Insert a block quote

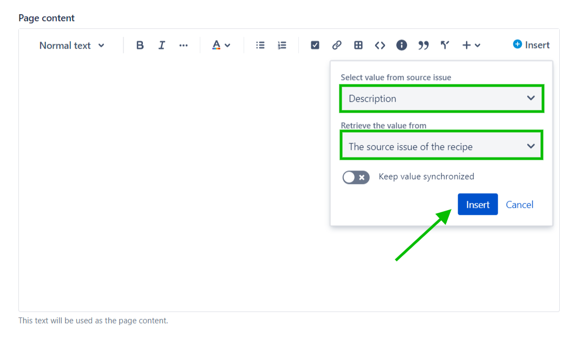[x=423, y=45]
